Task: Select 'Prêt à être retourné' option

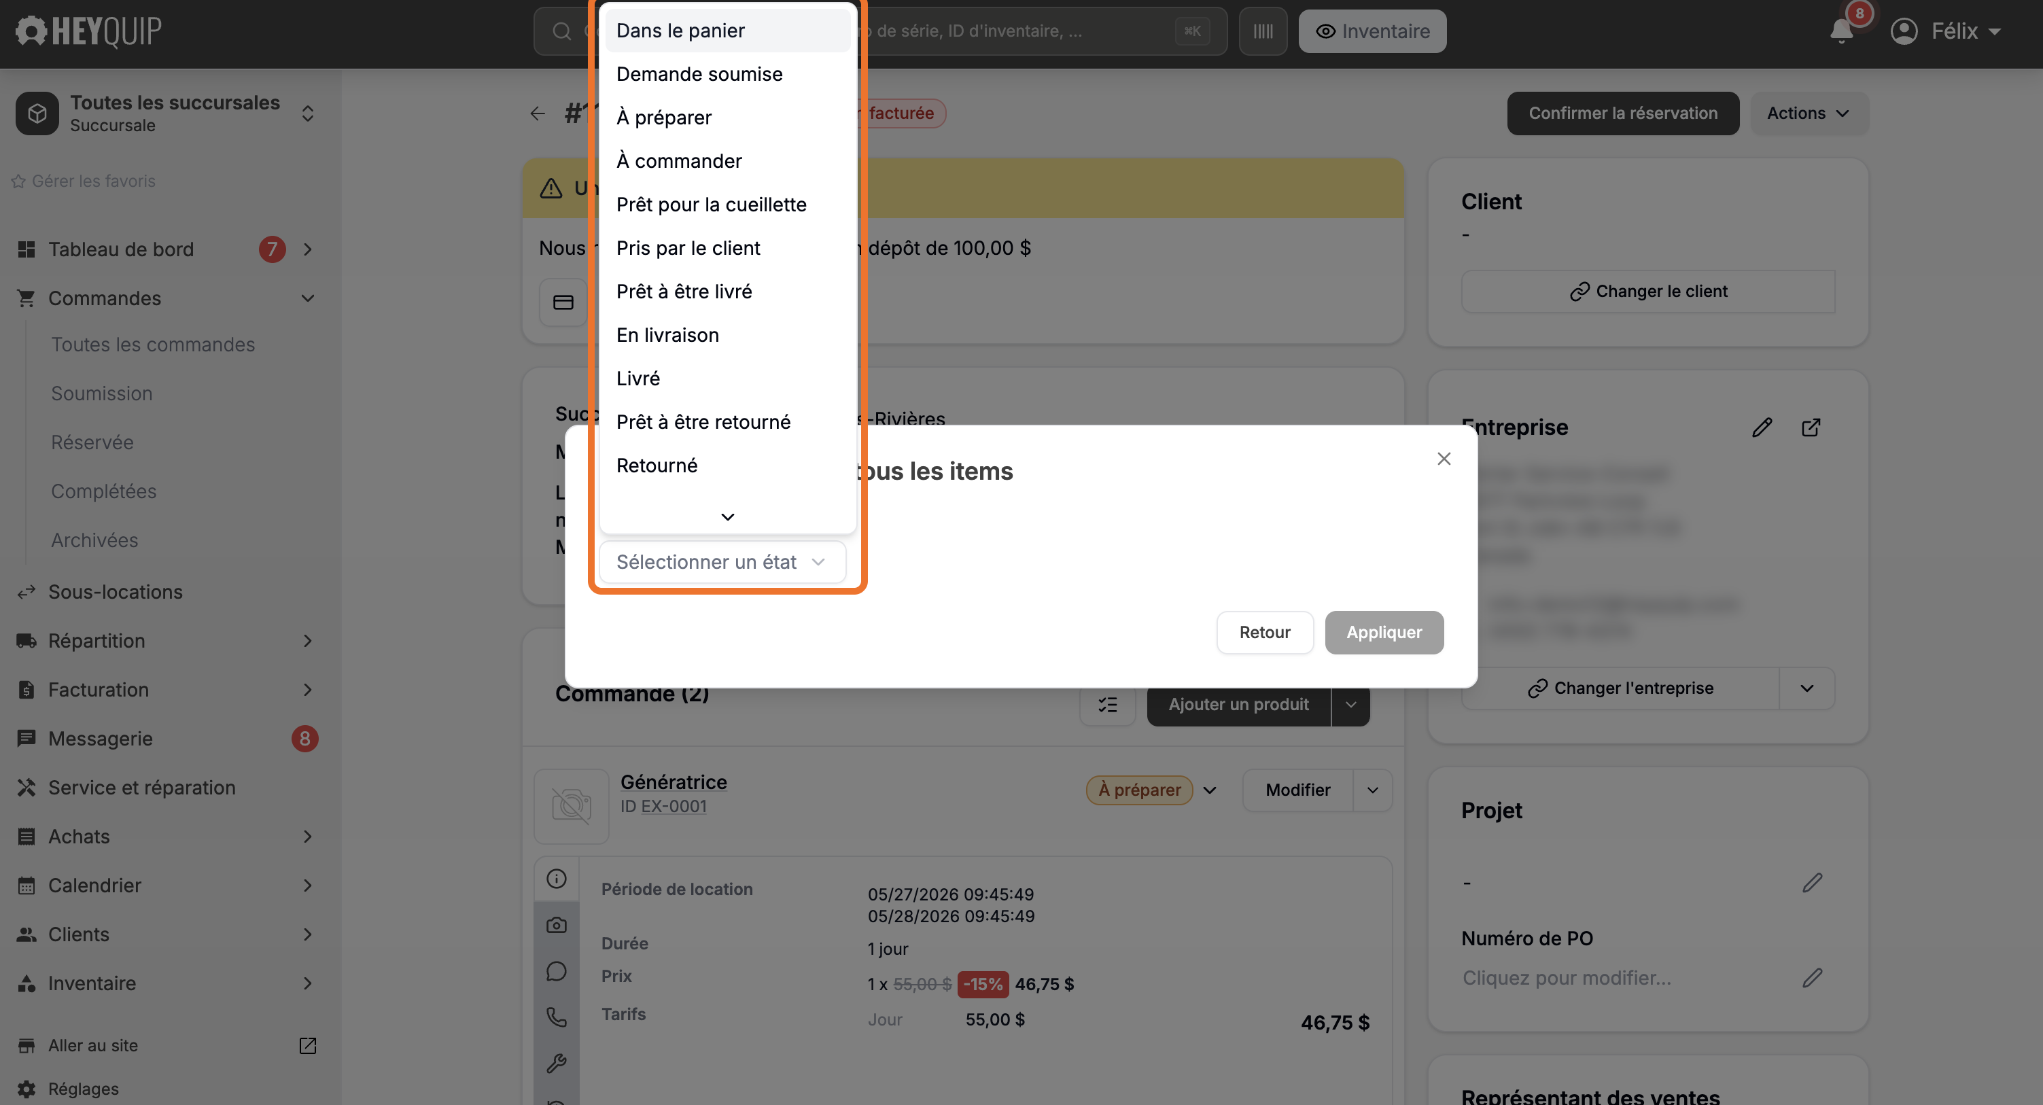Action: pyautogui.click(x=727, y=422)
